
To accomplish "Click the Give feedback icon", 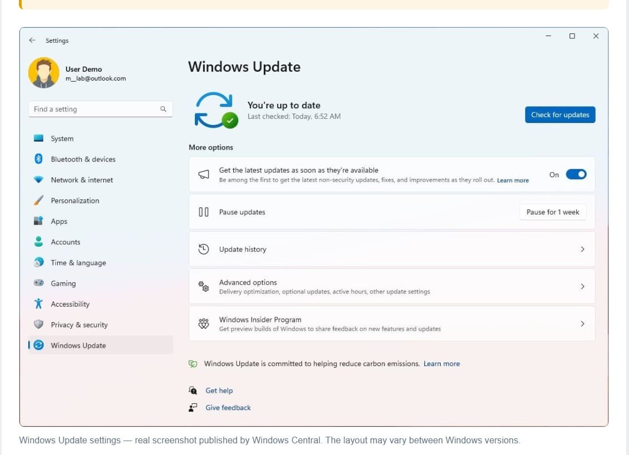I will pyautogui.click(x=193, y=408).
